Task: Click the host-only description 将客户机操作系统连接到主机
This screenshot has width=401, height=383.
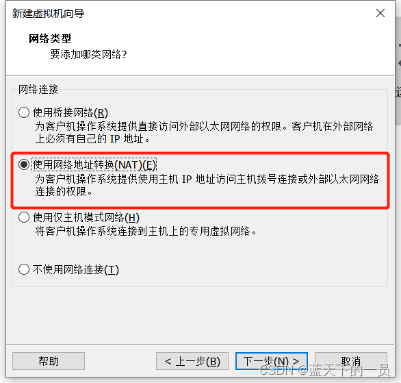Action: 146,231
